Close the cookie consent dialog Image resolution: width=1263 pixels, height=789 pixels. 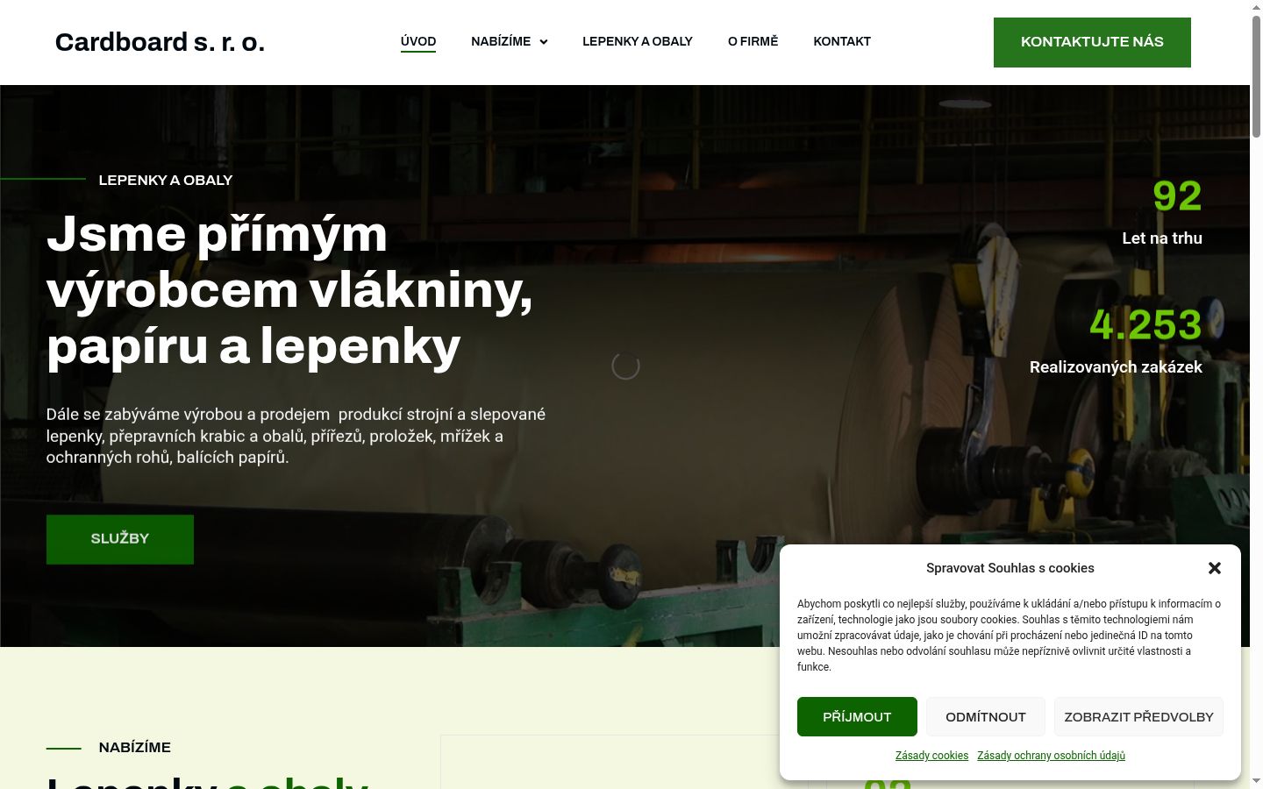(x=1215, y=568)
